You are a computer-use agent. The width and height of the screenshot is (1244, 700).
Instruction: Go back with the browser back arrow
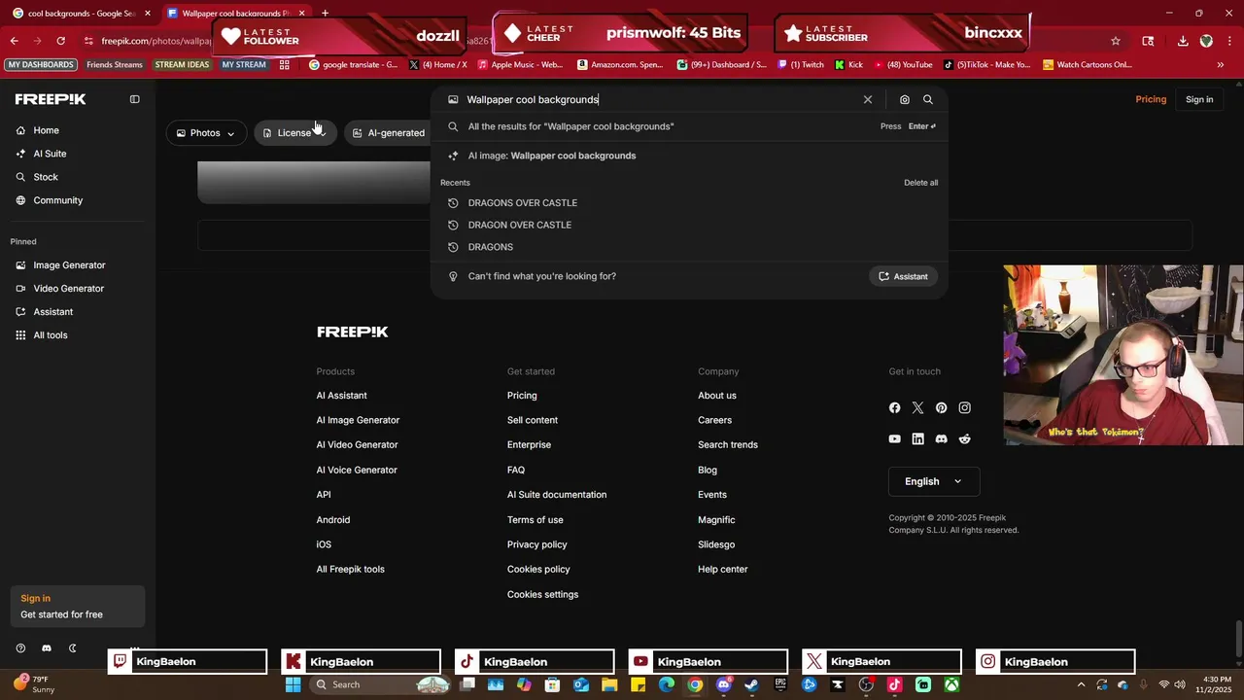14,41
